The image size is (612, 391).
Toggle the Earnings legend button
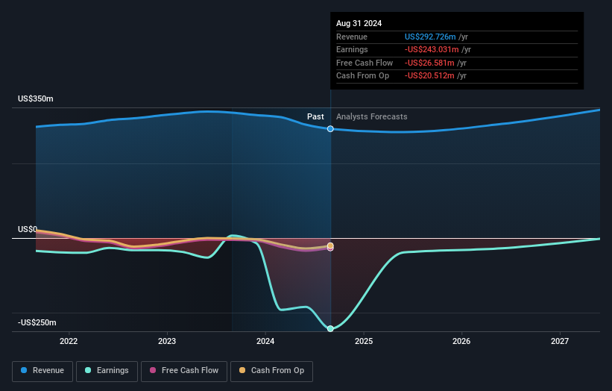pos(107,371)
